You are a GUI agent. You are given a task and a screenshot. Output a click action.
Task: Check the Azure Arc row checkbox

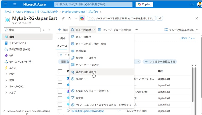coord(60,92)
